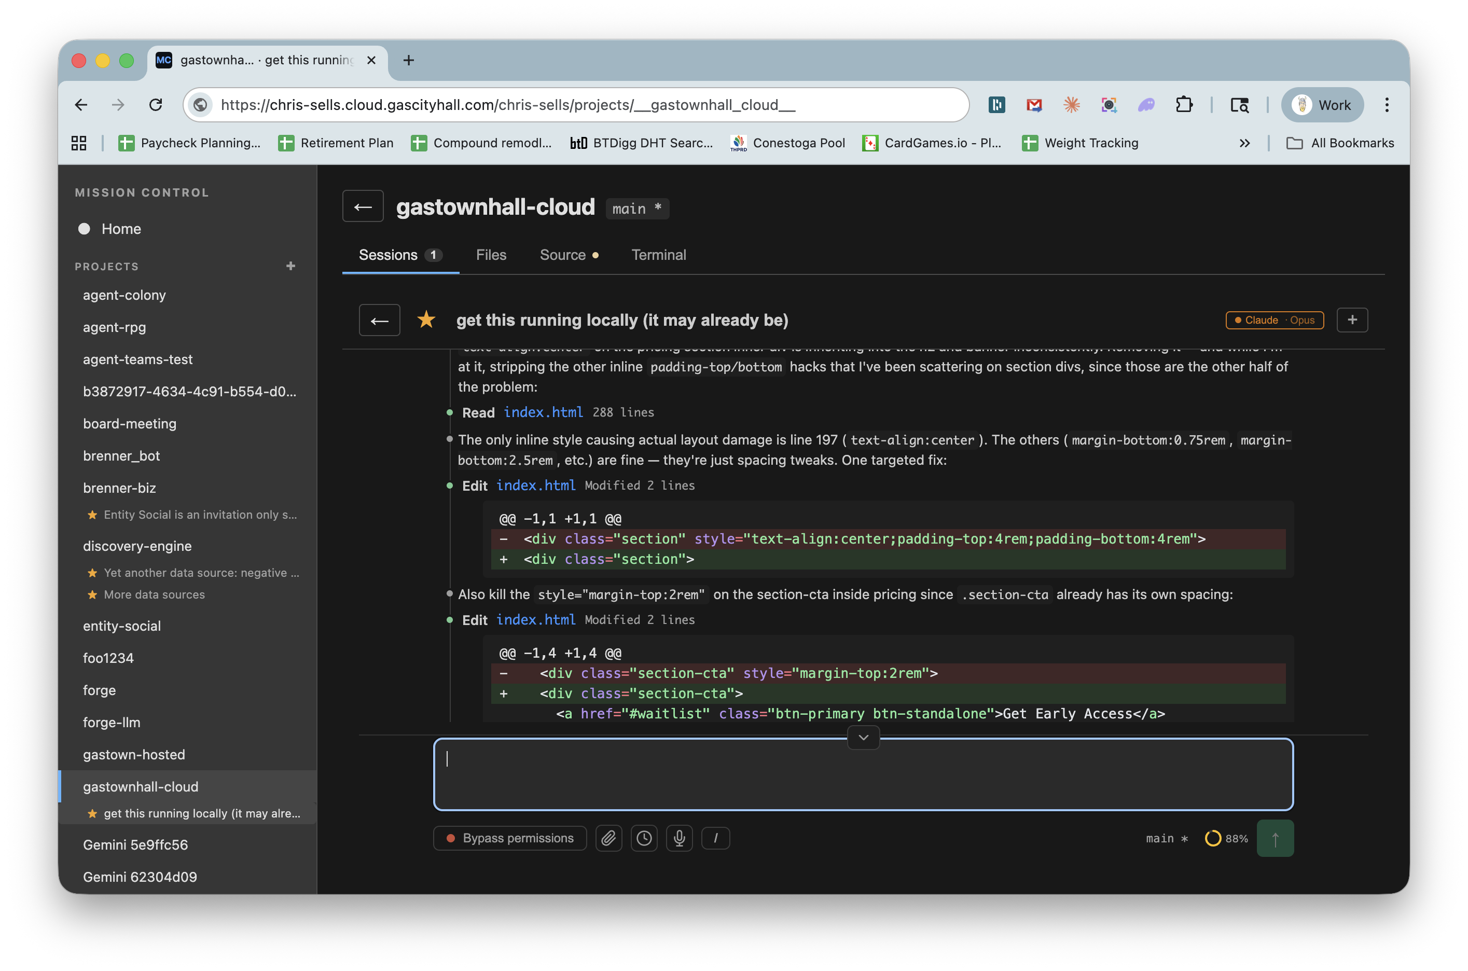Focus the message input box
Viewport: 1468px width, 971px height.
coord(863,774)
